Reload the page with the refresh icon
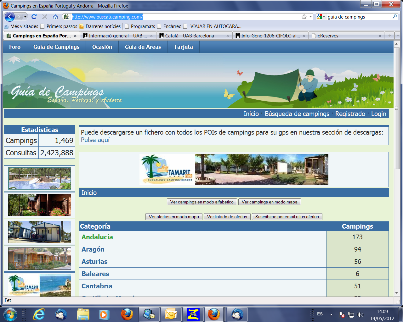 34,17
